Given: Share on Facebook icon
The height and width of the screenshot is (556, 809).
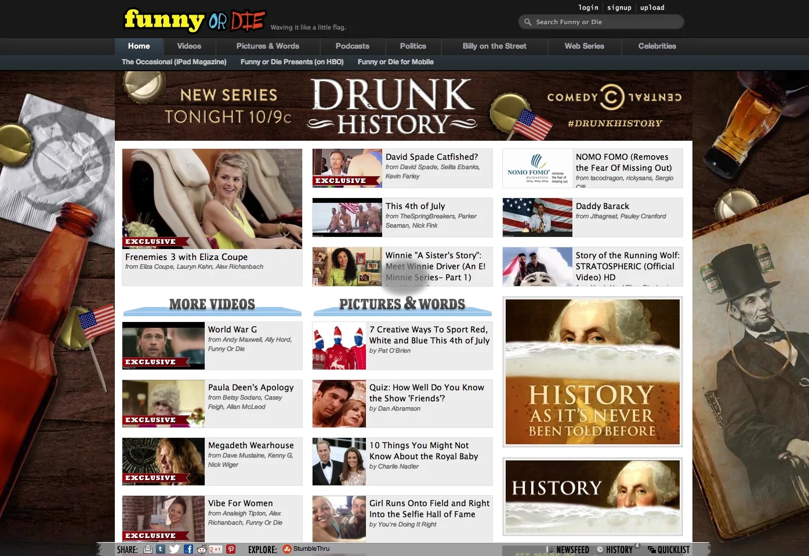Looking at the screenshot, I should coord(188,549).
